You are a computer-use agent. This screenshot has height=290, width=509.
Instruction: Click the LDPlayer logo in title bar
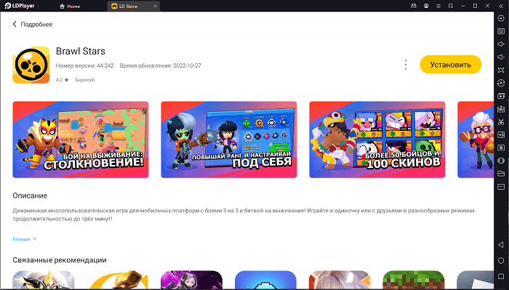(x=20, y=6)
